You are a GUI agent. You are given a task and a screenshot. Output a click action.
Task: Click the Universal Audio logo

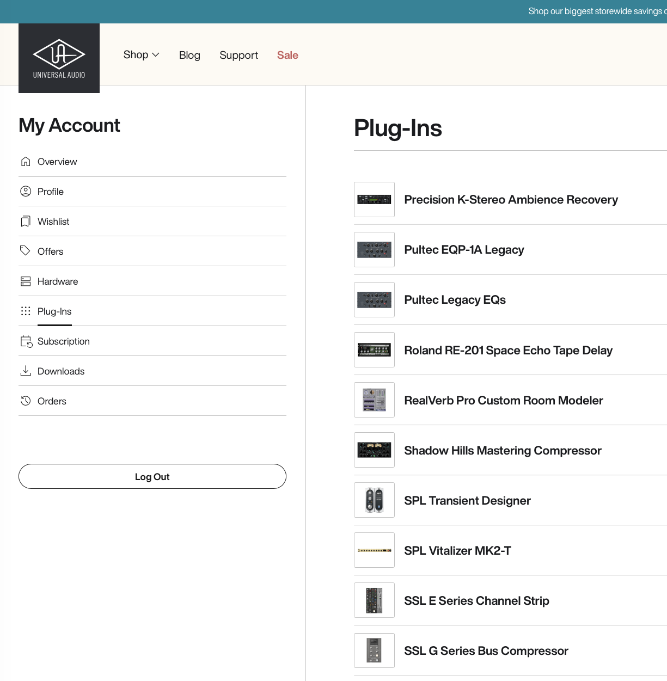(x=59, y=58)
